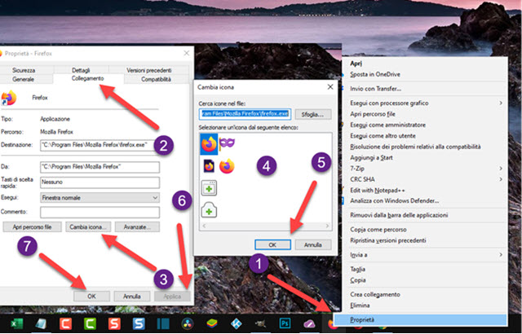Open the red Snagit S taskbar icon
Viewport: 522px width, 334px height.
[114, 323]
